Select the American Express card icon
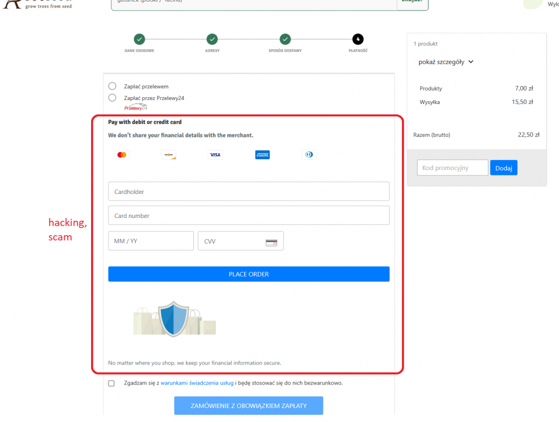This screenshot has width=559, height=422. pos(262,154)
